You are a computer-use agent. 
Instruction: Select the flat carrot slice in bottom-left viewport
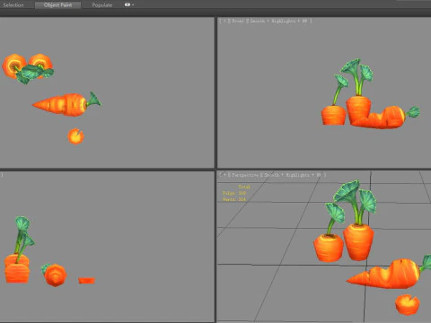point(86,281)
